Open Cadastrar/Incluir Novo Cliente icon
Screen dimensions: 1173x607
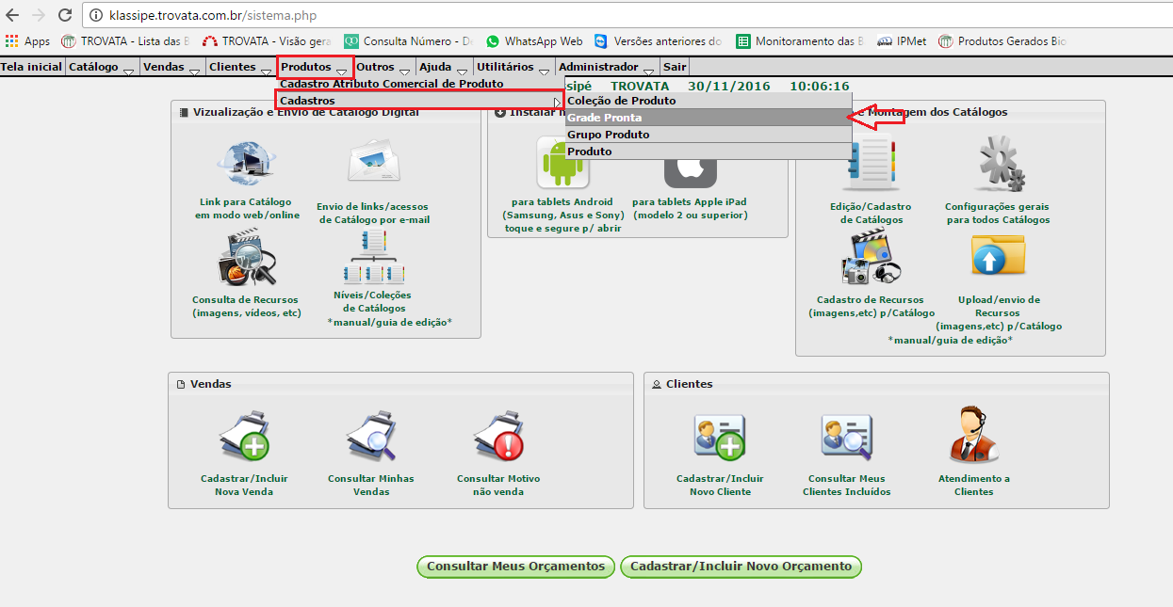point(720,439)
